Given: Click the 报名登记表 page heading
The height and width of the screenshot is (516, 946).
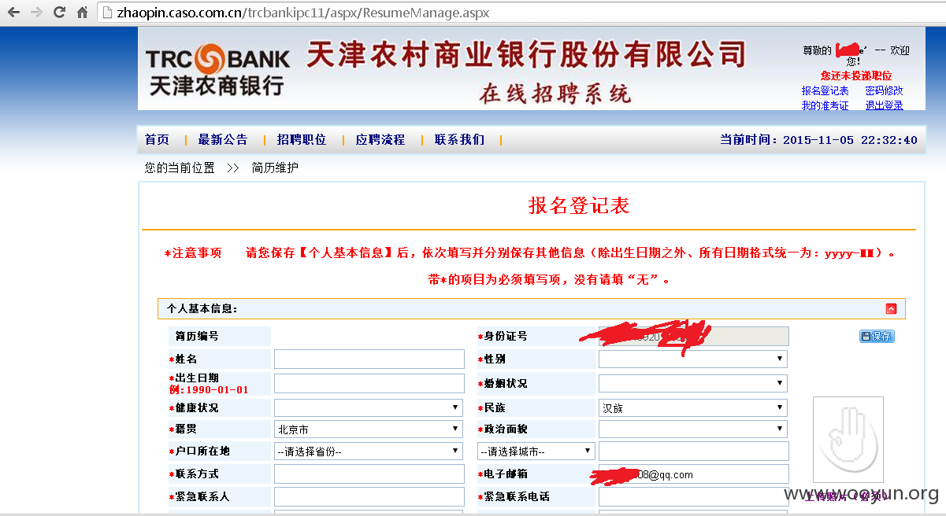Looking at the screenshot, I should [579, 206].
